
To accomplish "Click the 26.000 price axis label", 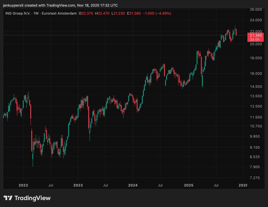I will coord(256,9).
